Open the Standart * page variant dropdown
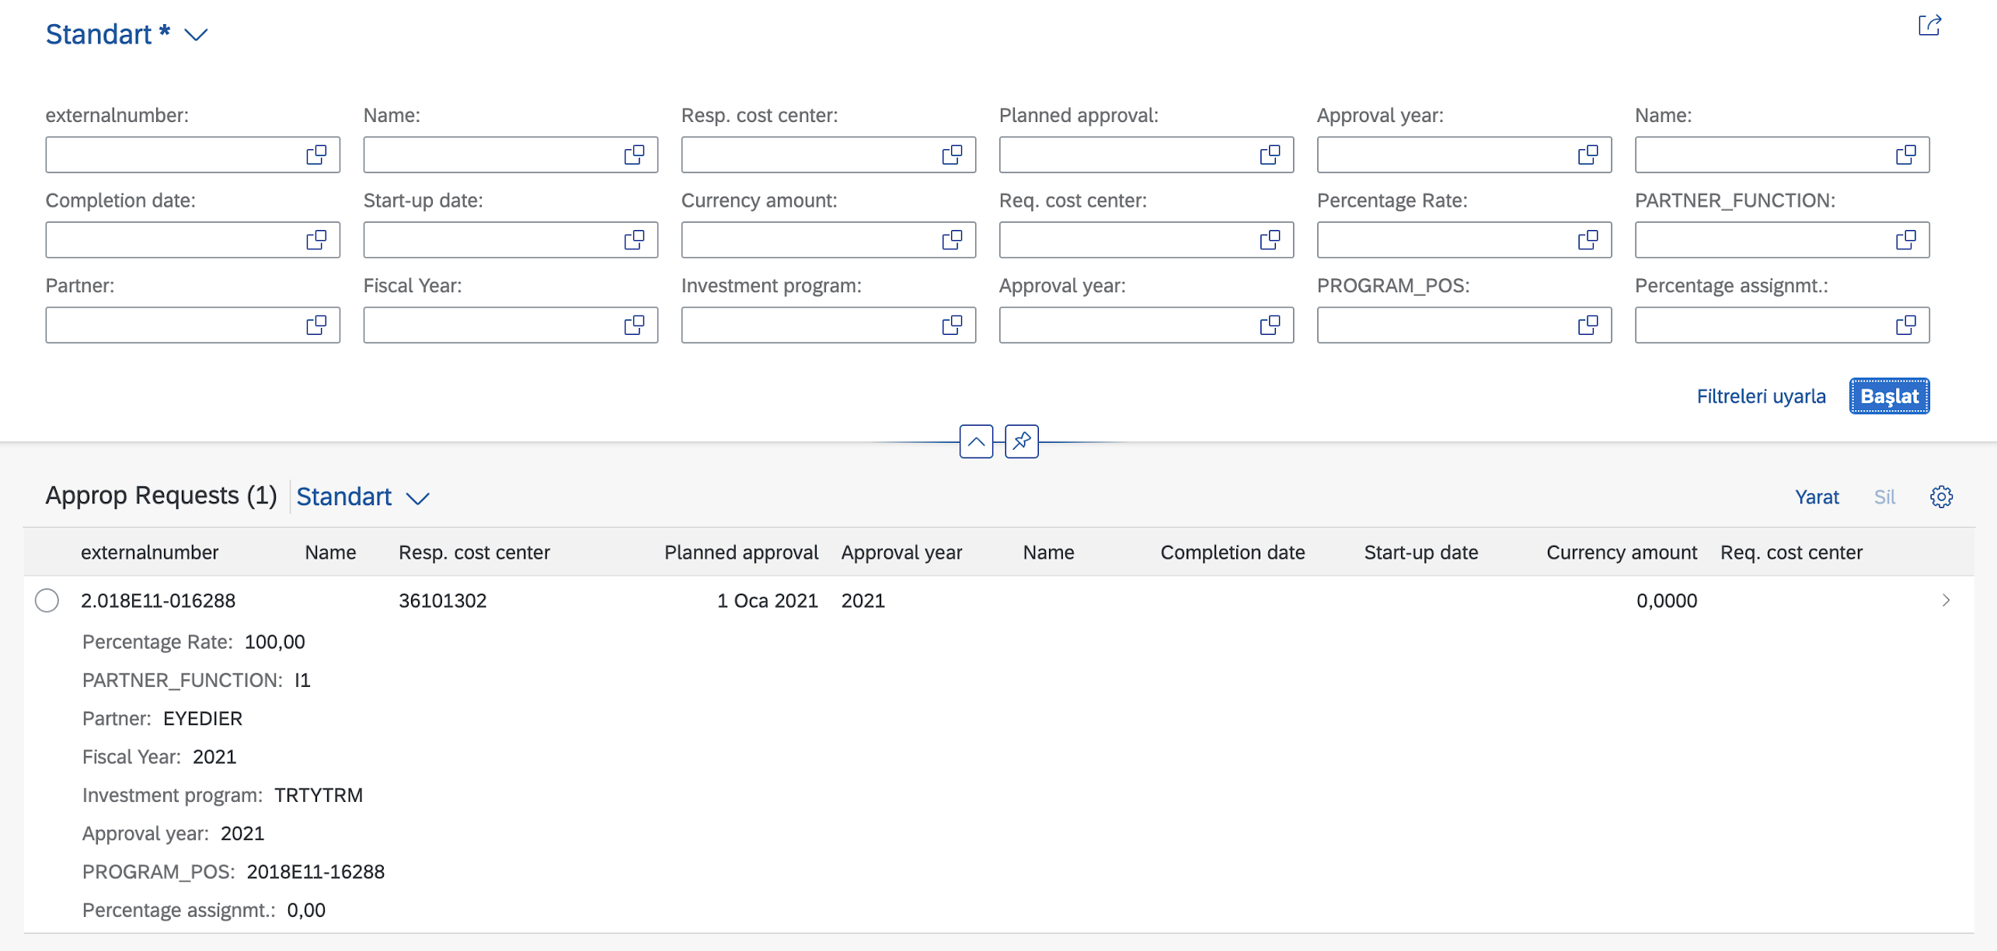 [x=196, y=35]
